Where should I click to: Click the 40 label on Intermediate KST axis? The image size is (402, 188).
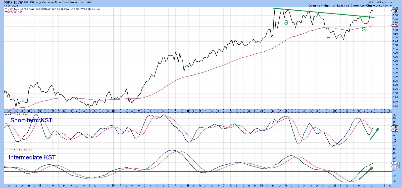click(393, 153)
